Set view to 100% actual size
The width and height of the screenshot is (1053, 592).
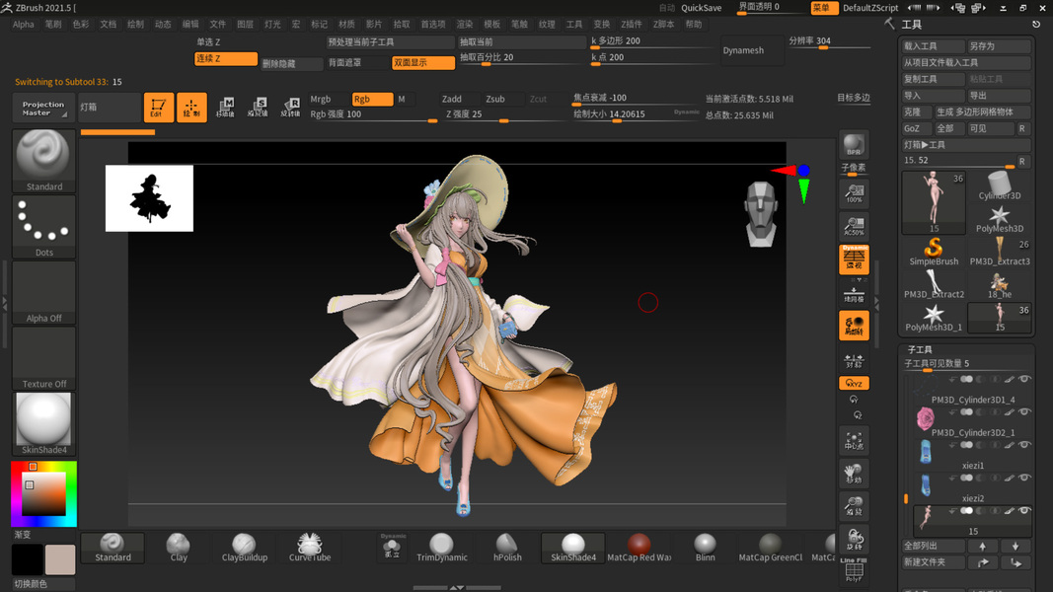pos(854,193)
